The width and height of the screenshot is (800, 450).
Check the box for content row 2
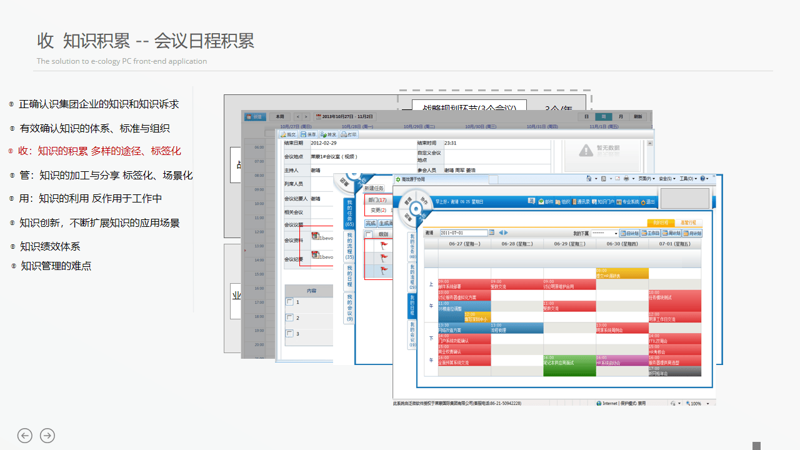click(289, 317)
